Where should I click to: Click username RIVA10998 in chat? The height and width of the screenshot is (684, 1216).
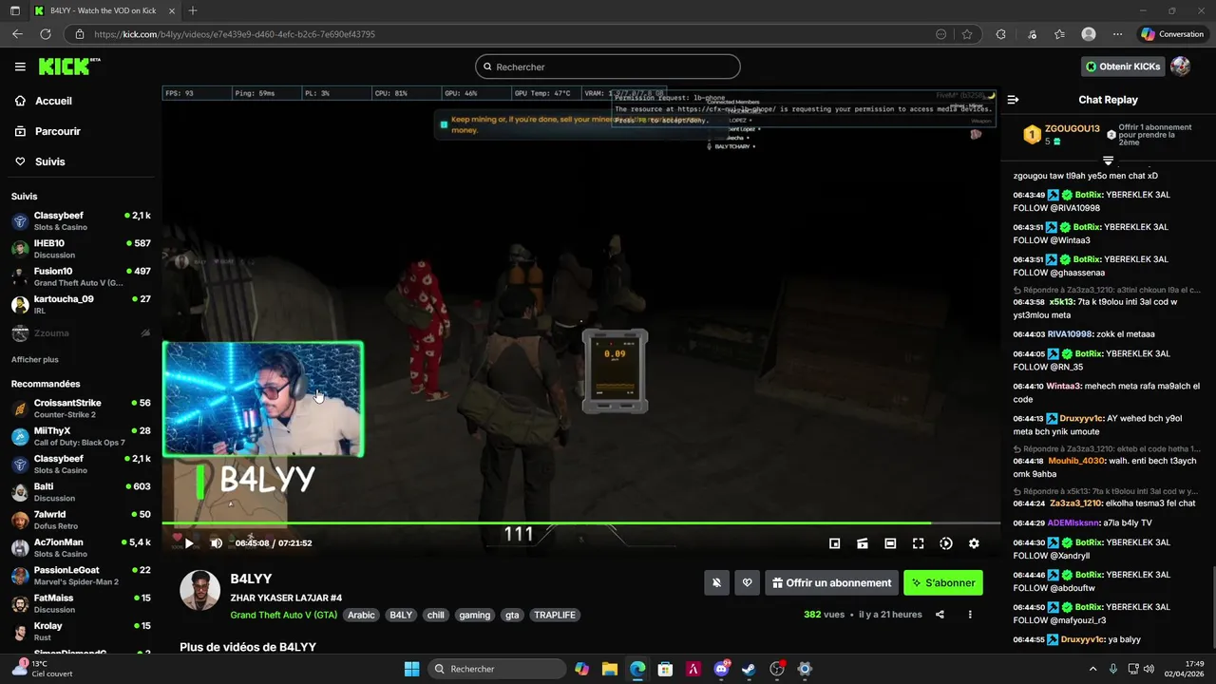pyautogui.click(x=1070, y=334)
